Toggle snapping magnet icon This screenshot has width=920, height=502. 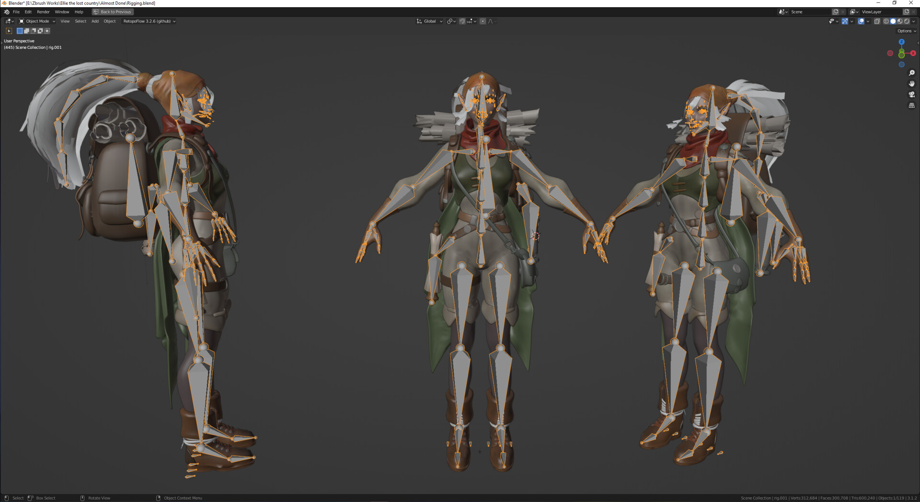(462, 21)
